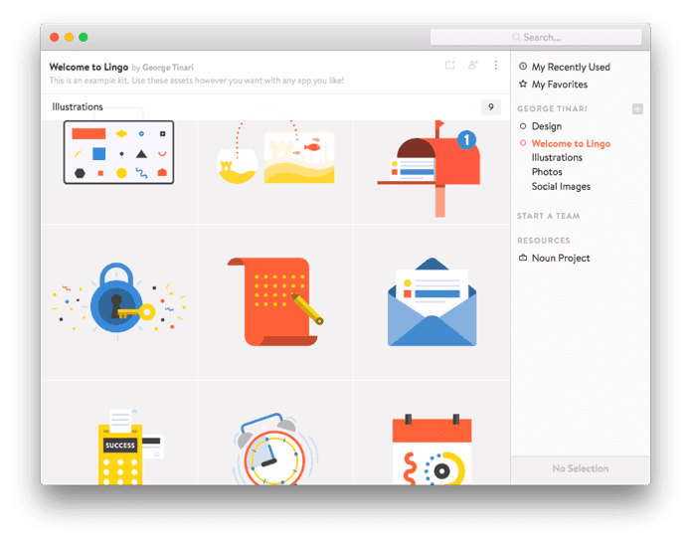This screenshot has width=691, height=543.
Task: Click into the Search field
Action: (536, 37)
